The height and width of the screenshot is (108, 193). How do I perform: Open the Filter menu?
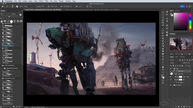46,1
